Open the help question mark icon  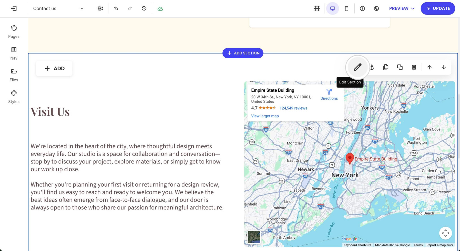pyautogui.click(x=362, y=8)
